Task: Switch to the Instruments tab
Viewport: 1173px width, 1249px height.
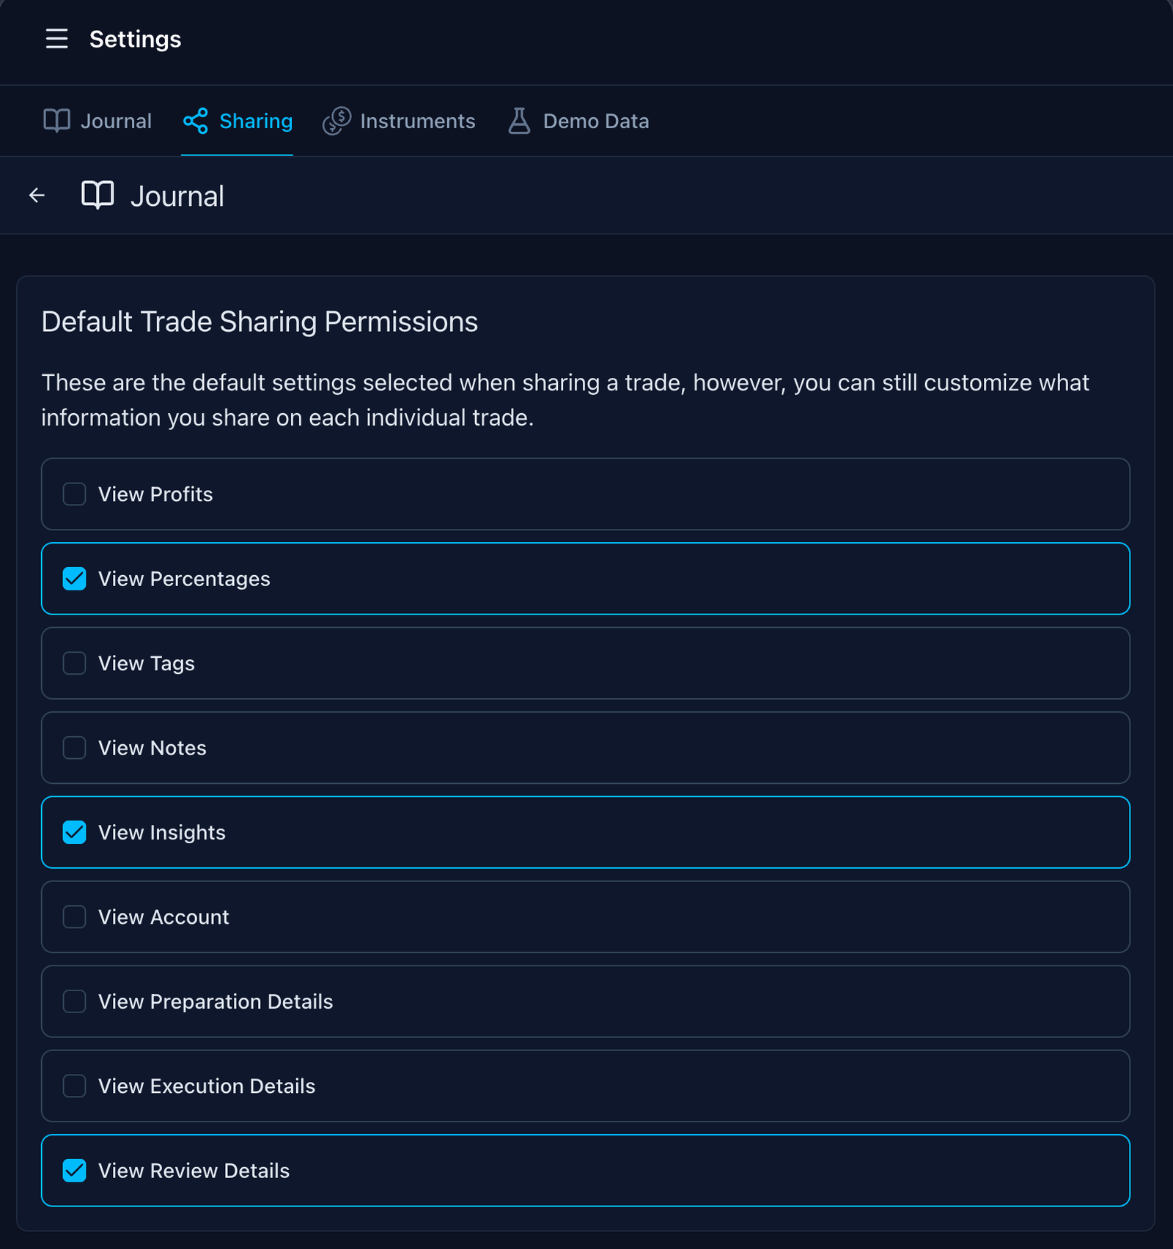Action: (416, 121)
